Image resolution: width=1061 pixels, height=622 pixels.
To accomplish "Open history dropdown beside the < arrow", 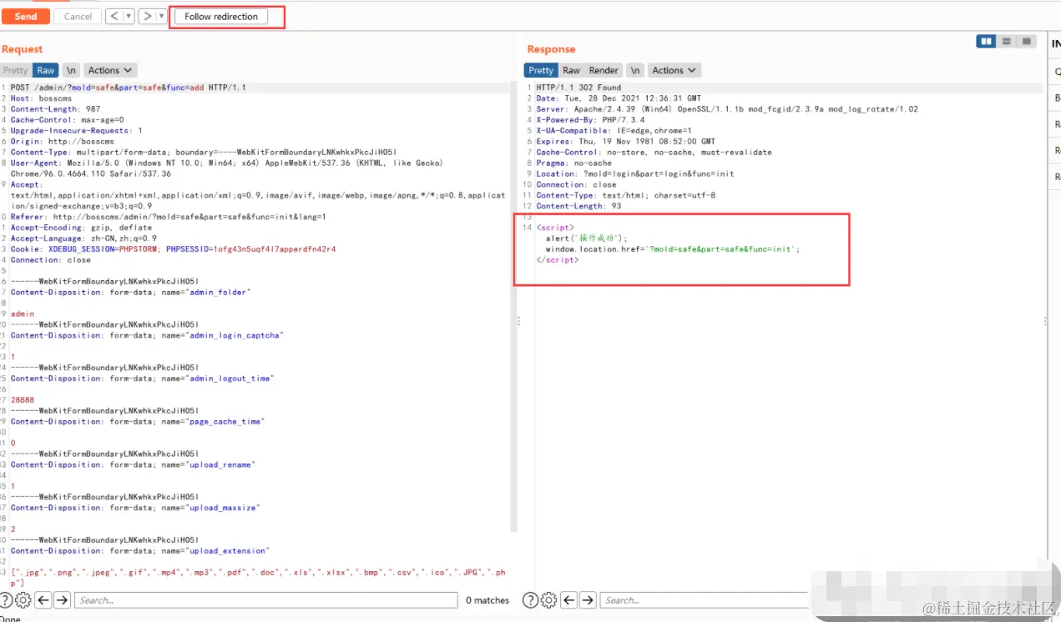I will 129,16.
